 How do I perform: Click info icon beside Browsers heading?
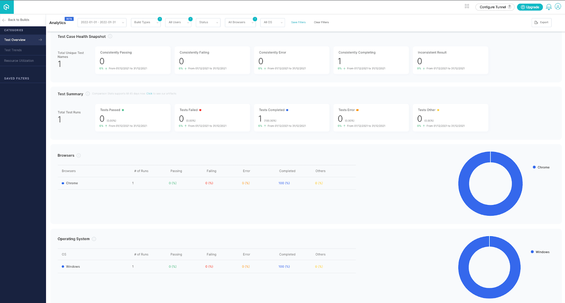(79, 156)
